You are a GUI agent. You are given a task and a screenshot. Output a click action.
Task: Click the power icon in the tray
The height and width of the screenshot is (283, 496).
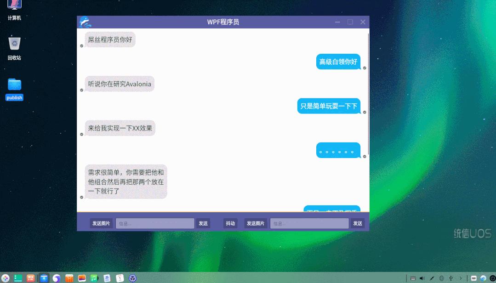[492, 278]
